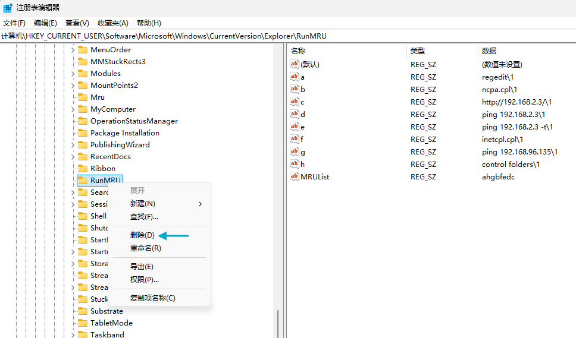Click the Mru folder icon

[83, 97]
